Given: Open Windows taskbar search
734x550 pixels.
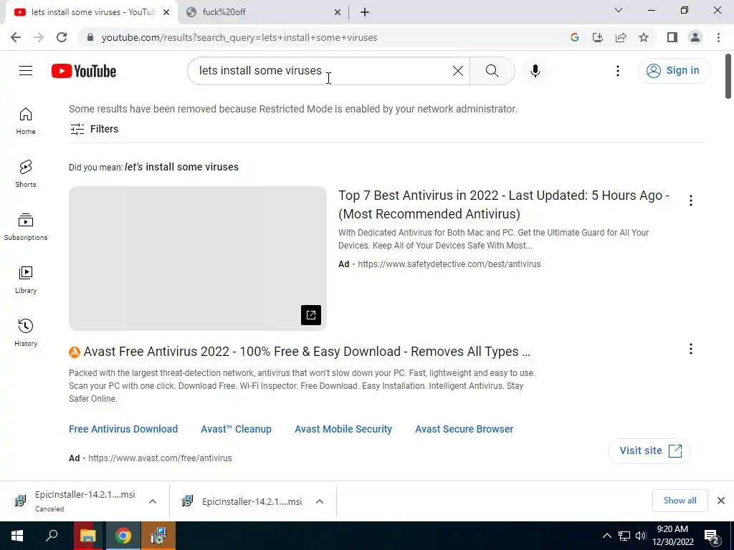Looking at the screenshot, I should coord(52,536).
